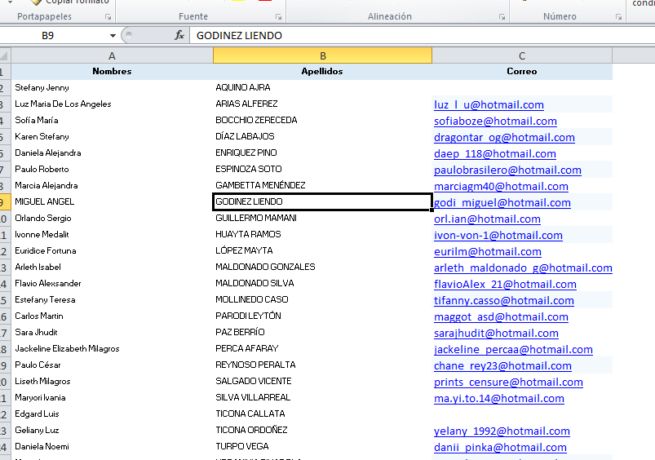Open the yelany_1992@hotmail.com link

pos(502,431)
